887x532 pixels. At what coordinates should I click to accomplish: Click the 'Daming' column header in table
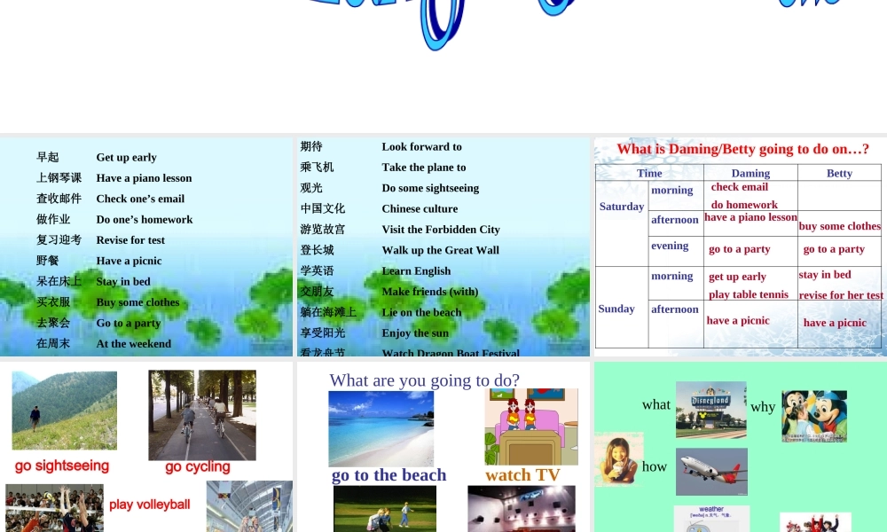[x=750, y=173]
